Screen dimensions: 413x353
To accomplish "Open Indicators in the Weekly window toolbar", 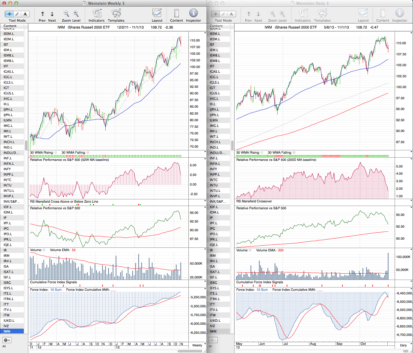I will (97, 14).
